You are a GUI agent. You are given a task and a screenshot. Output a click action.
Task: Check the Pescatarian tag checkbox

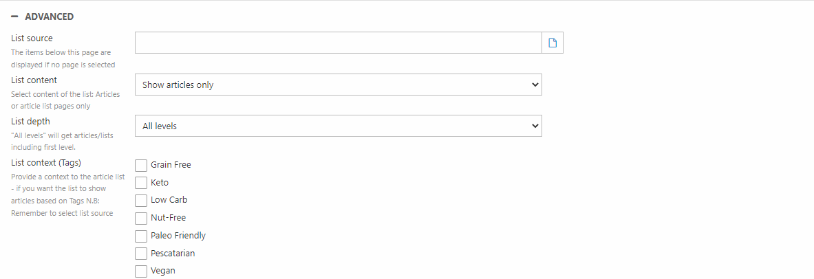click(x=141, y=254)
